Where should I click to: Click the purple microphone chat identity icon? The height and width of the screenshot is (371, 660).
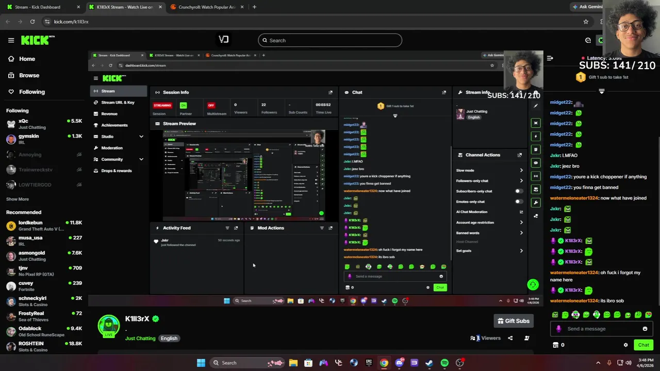pos(558,329)
